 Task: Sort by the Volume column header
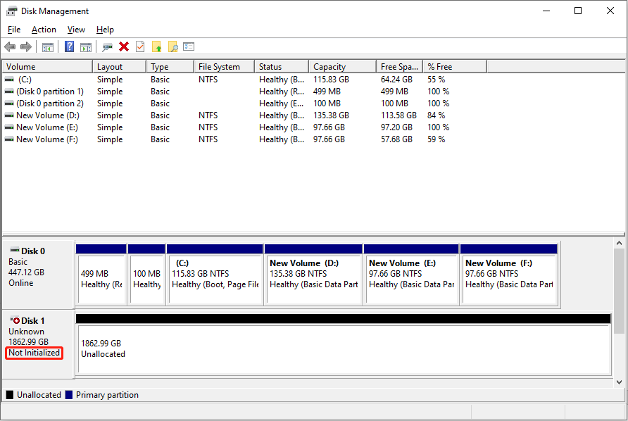pos(48,66)
